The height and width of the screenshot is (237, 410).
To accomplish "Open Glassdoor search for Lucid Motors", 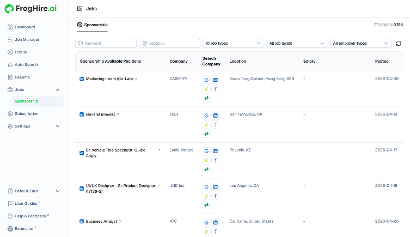I will (206, 169).
